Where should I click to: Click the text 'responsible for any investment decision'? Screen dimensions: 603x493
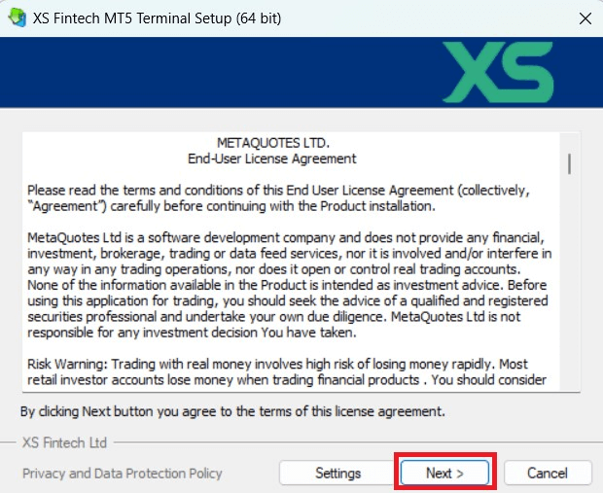[143, 333]
